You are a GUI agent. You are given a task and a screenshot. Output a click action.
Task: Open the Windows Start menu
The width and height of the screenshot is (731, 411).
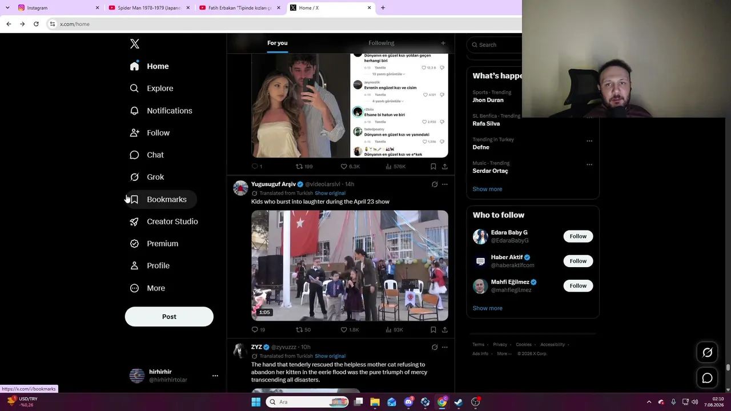point(256,402)
